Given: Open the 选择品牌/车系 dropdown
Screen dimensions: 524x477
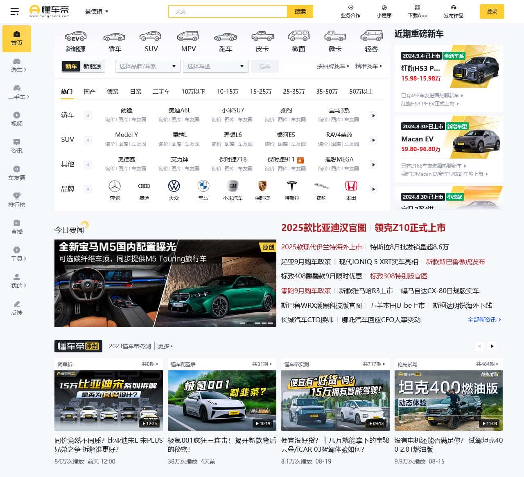Looking at the screenshot, I should pos(148,66).
